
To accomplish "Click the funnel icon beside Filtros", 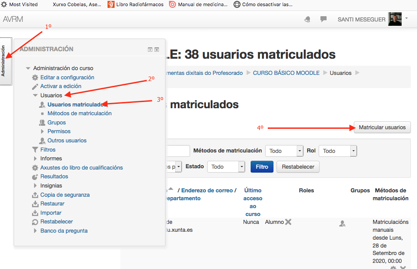I will pyautogui.click(x=35, y=150).
